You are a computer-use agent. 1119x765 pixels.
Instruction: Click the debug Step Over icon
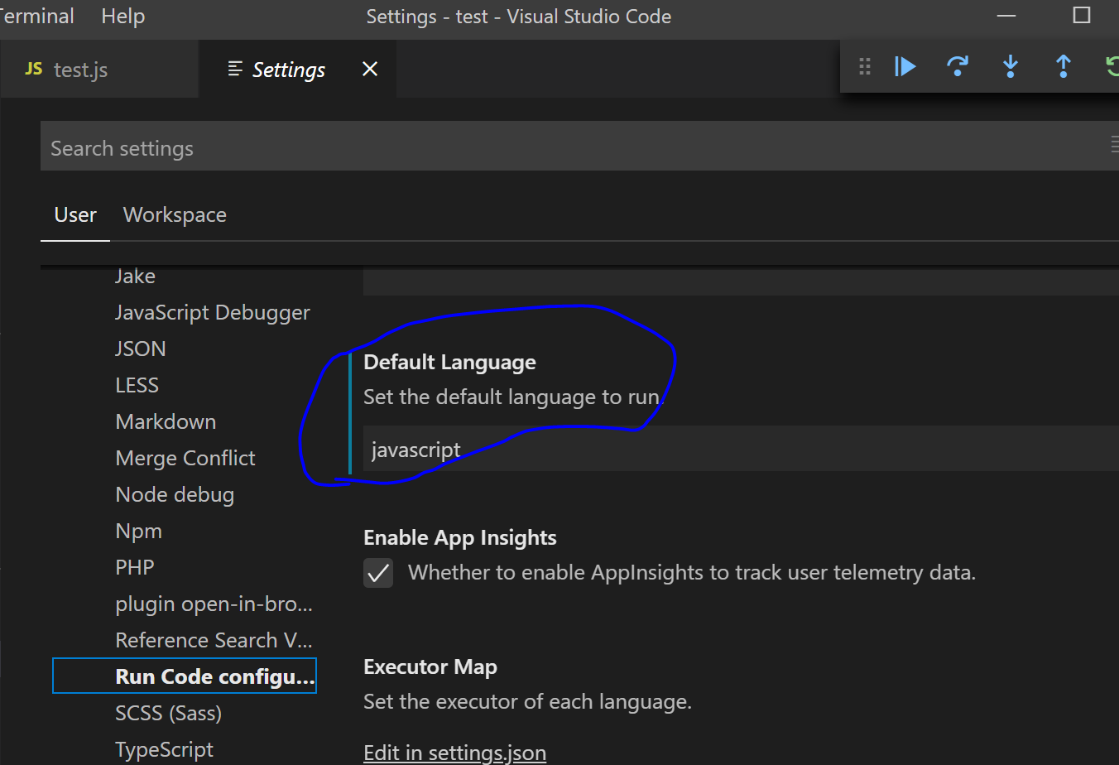click(x=958, y=66)
